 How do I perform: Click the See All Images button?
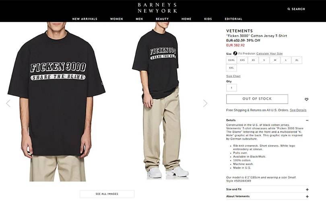(x=107, y=194)
